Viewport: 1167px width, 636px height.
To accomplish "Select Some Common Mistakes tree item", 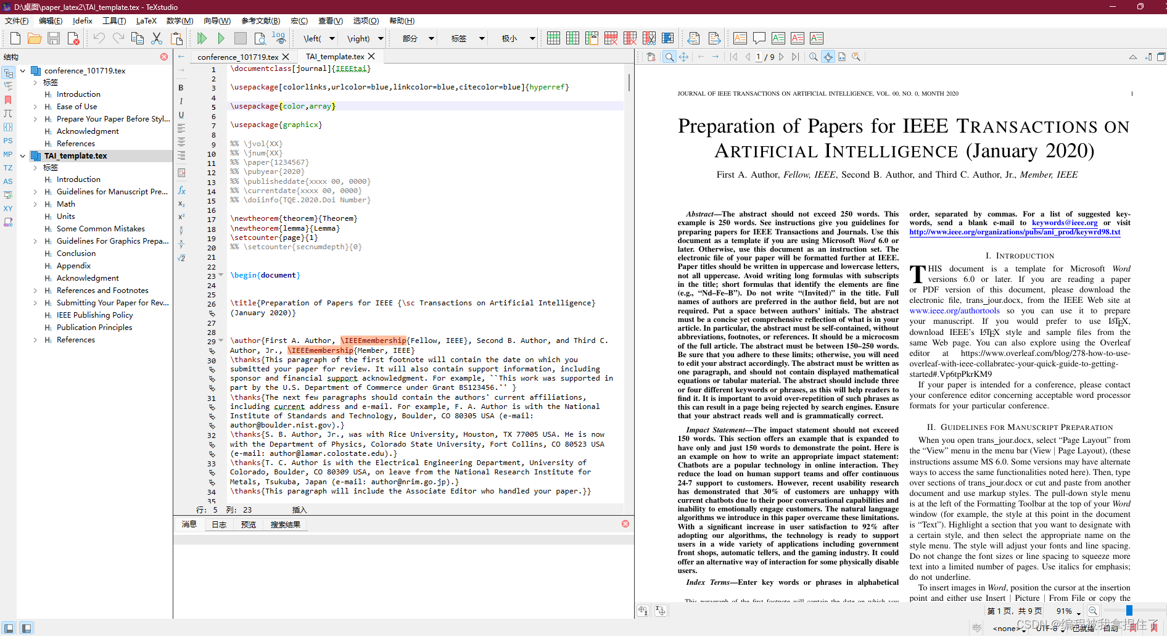I will [x=101, y=229].
